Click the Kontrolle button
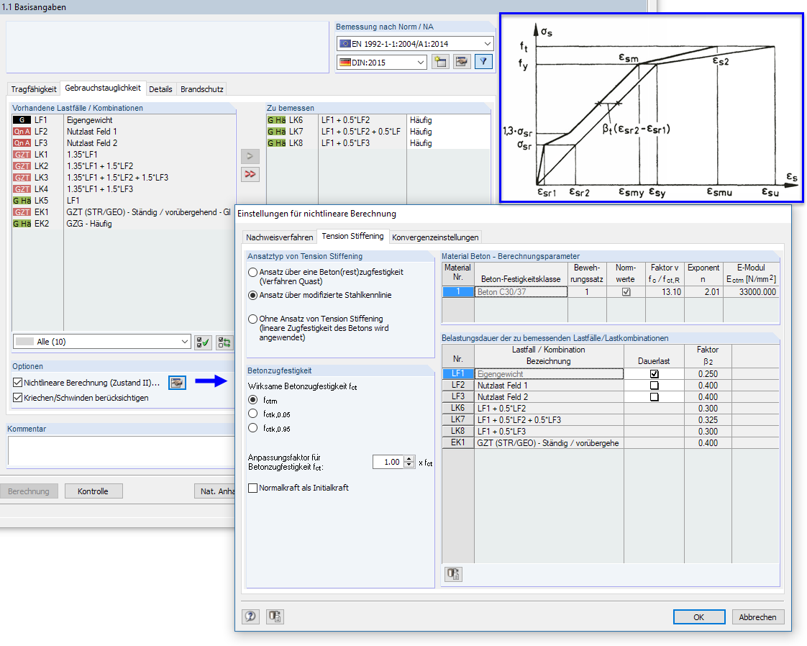807x646 pixels. pyautogui.click(x=94, y=491)
